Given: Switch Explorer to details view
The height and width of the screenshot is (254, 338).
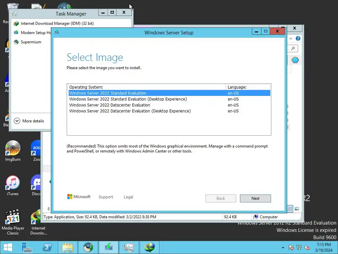Looking at the screenshot, I should pos(290,209).
